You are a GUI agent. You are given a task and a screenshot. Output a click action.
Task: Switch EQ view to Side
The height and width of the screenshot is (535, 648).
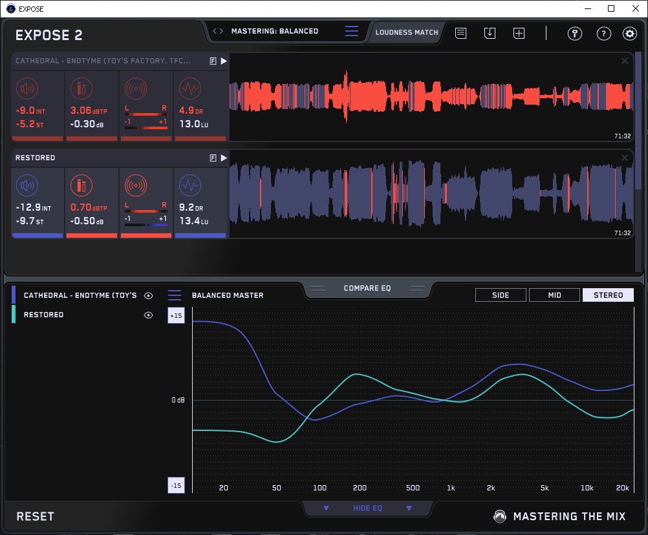501,295
